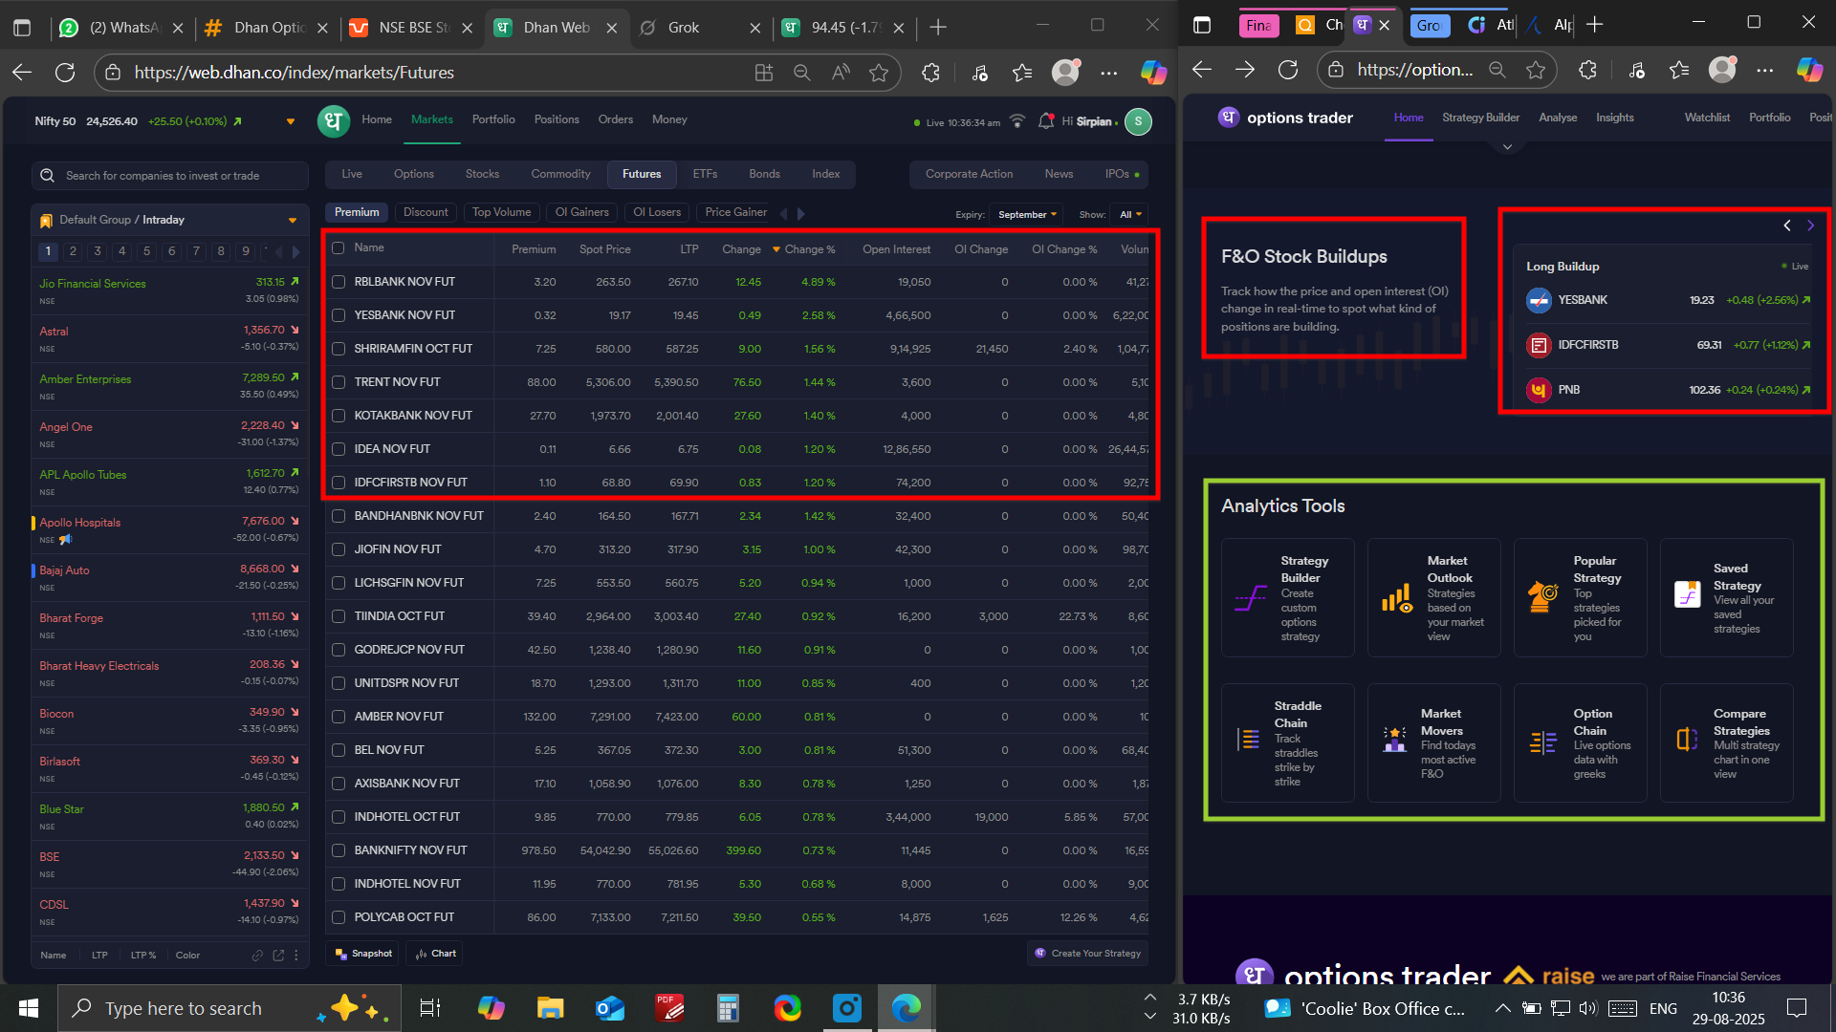Viewport: 1836px width, 1032px height.
Task: Click the Create Your Strategy button
Action: [1087, 954]
